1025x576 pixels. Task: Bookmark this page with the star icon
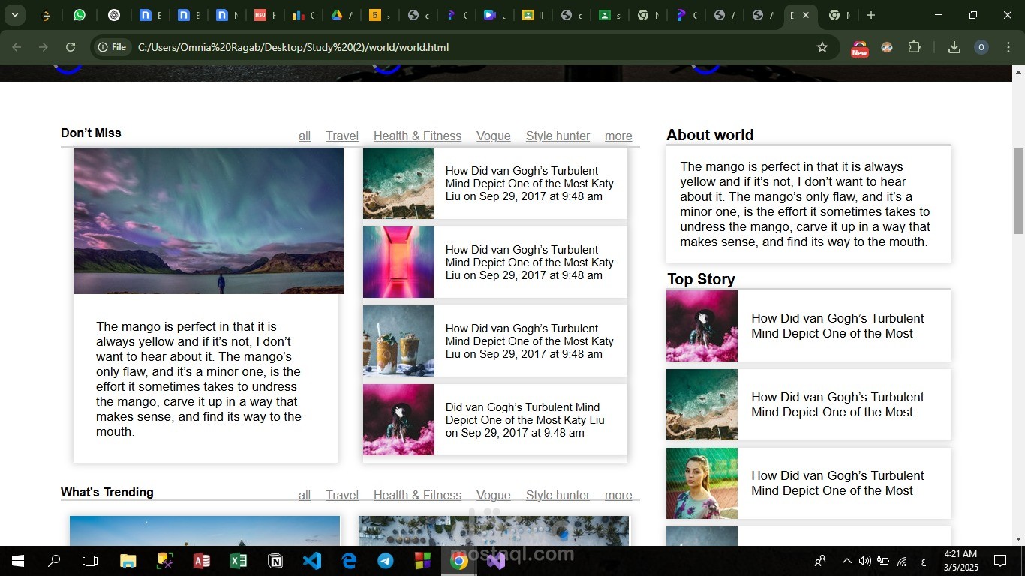[x=822, y=47]
